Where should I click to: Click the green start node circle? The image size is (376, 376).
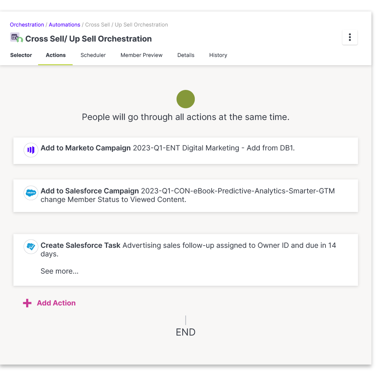pos(185,99)
